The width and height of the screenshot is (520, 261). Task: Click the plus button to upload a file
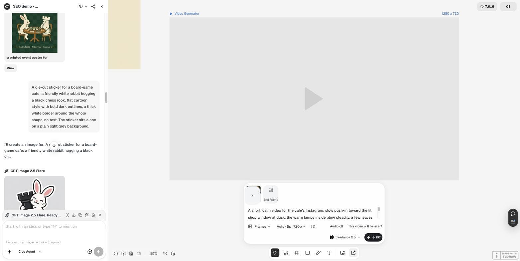[x=9, y=252]
